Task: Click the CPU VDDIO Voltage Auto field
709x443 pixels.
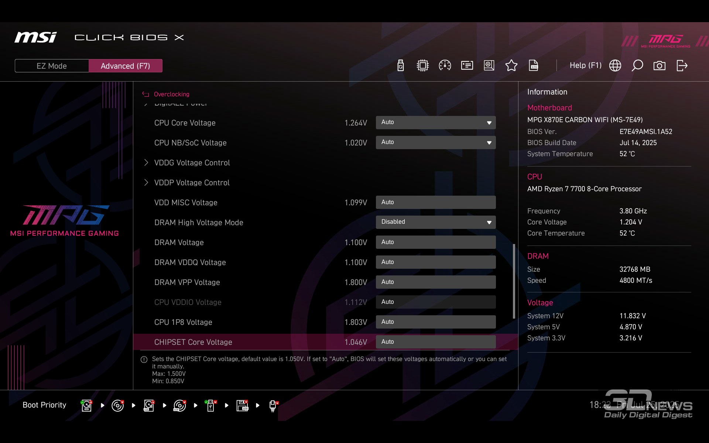Action: [436, 302]
